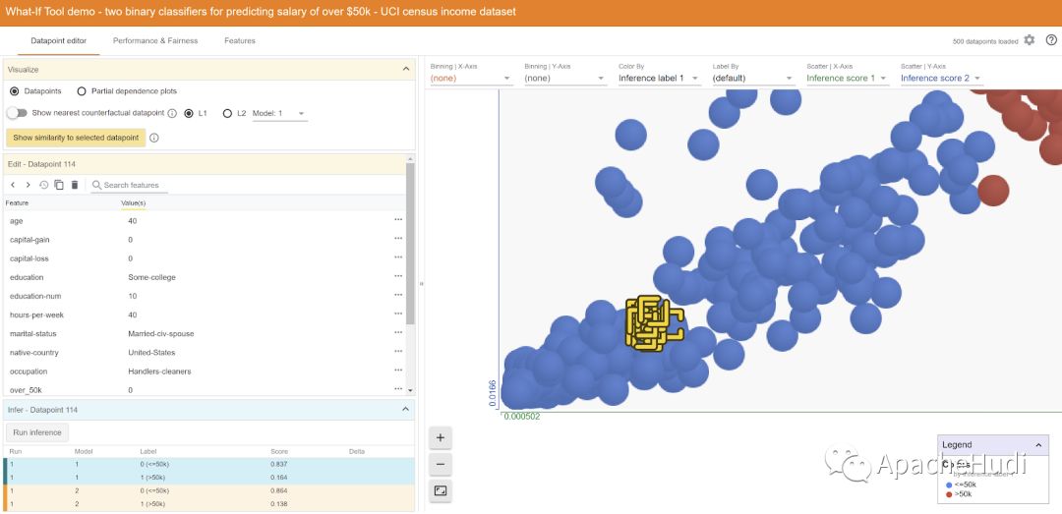Open more options for capital-gain row

pyautogui.click(x=398, y=239)
